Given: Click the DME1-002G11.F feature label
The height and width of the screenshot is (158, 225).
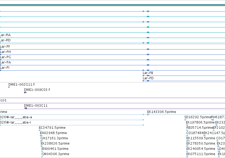Looking at the screenshot, I should 22,85.
